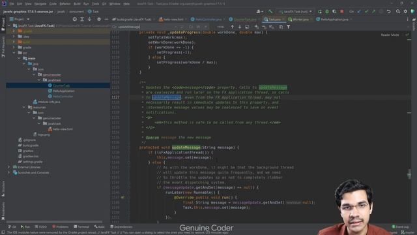Switch to the HelloApplication.java editor tab
The height and width of the screenshot is (235, 417).
(x=334, y=19)
